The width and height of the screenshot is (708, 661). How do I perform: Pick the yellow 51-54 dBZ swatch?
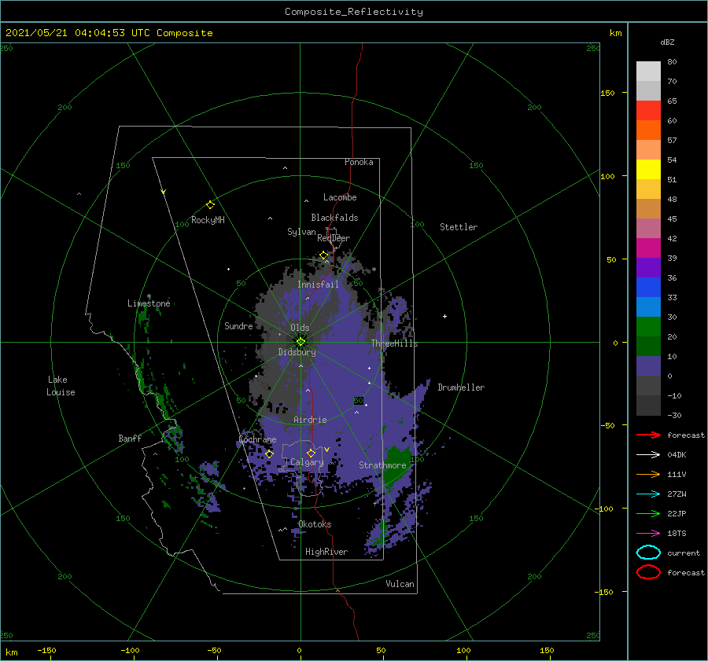tap(648, 170)
